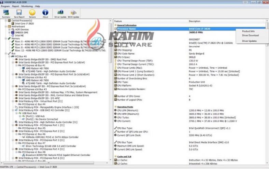
Task: Click the Feature column header
Action: click(118, 21)
